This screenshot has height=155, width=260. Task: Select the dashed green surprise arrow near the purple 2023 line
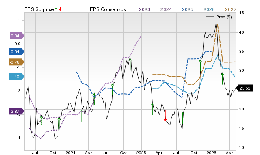(41, 120)
